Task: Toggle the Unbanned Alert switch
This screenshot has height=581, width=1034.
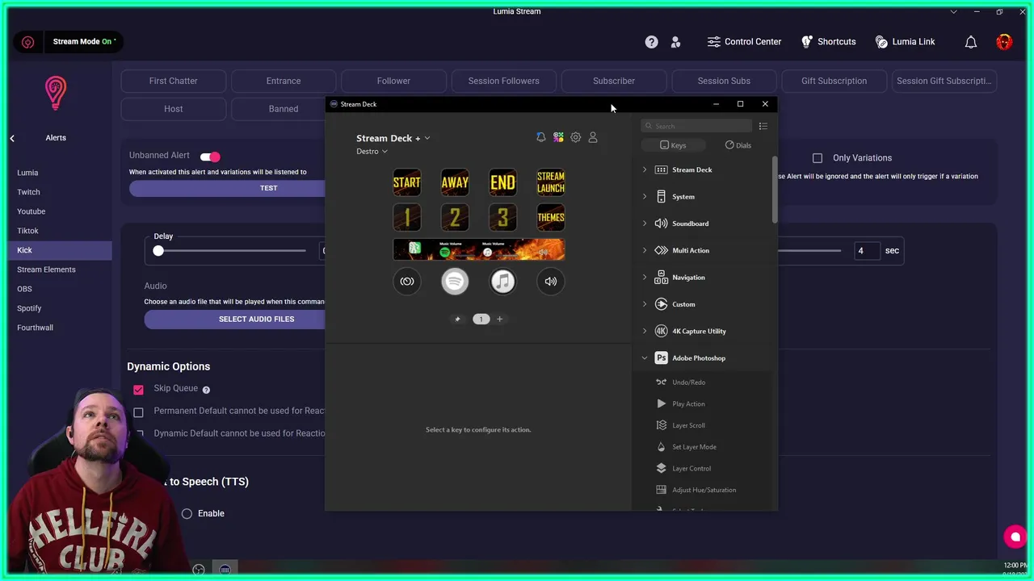Action: point(210,157)
